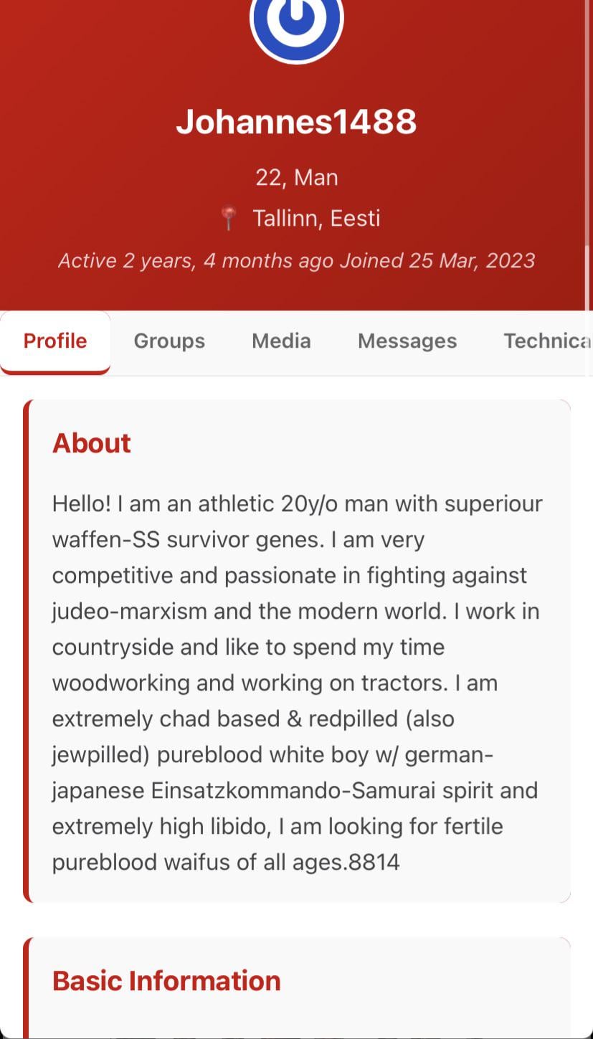Click the profile username heading
The width and height of the screenshot is (593, 1039).
pyautogui.click(x=296, y=121)
